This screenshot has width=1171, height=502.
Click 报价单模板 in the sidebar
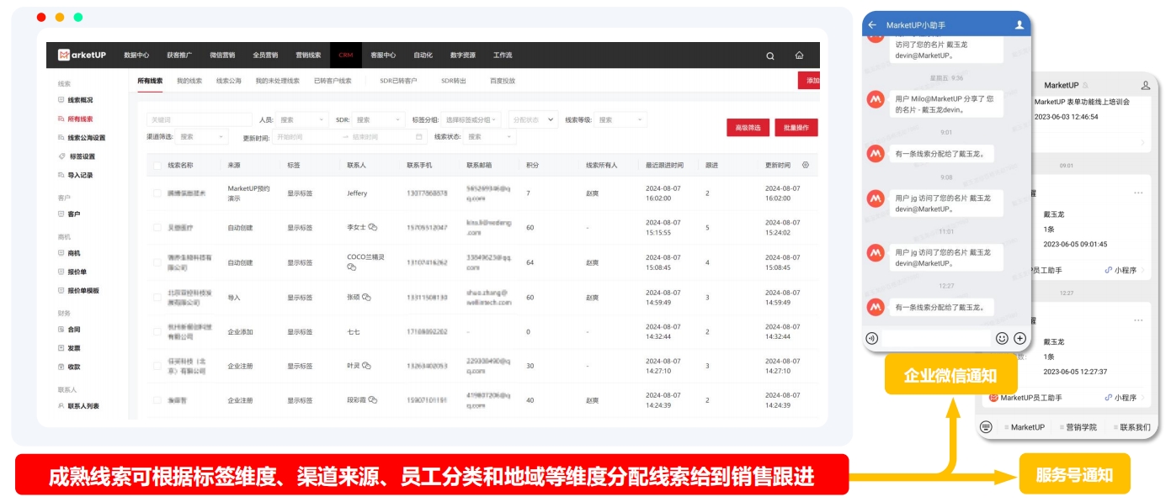(x=83, y=290)
